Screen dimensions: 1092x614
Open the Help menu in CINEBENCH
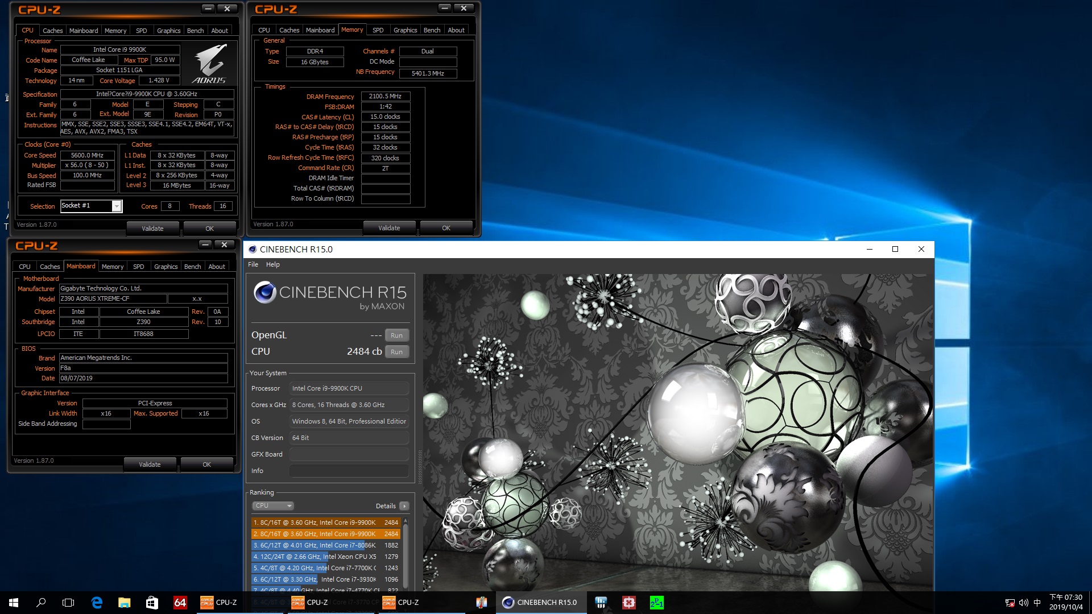click(273, 264)
